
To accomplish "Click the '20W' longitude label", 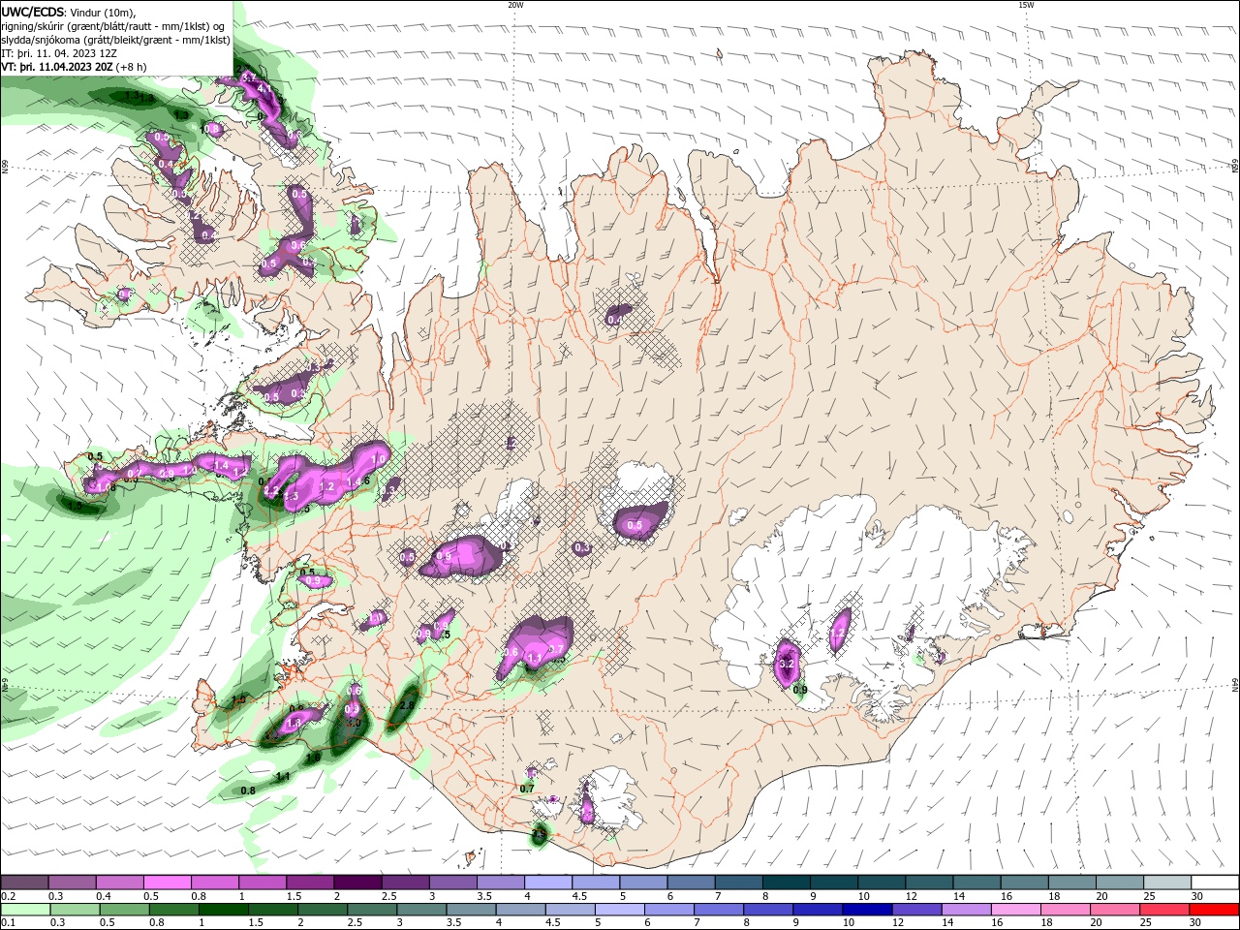I will tap(515, 5).
